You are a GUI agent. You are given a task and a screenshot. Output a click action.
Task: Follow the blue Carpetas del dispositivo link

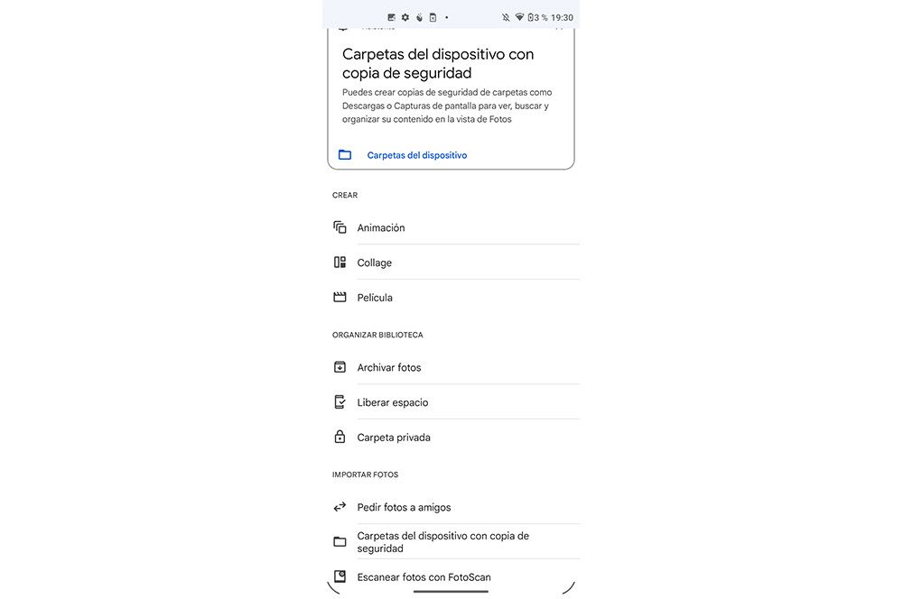pyautogui.click(x=417, y=155)
